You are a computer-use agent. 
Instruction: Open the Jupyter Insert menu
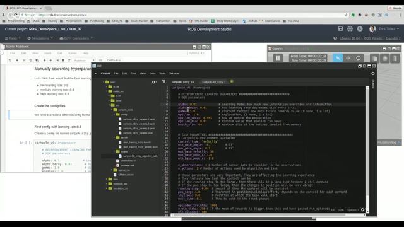click(48, 53)
